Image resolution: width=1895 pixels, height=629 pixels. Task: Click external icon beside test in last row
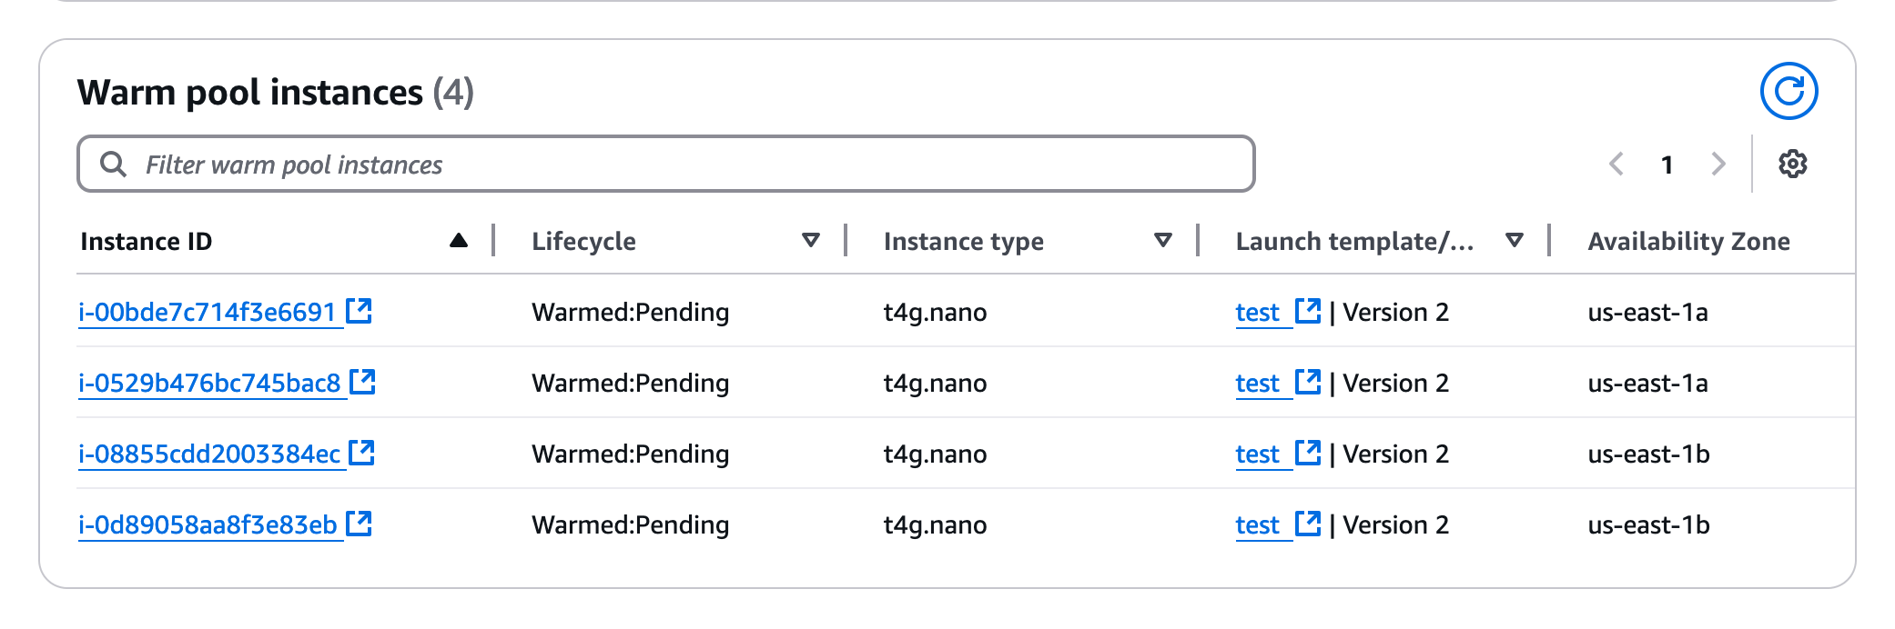(x=1308, y=524)
